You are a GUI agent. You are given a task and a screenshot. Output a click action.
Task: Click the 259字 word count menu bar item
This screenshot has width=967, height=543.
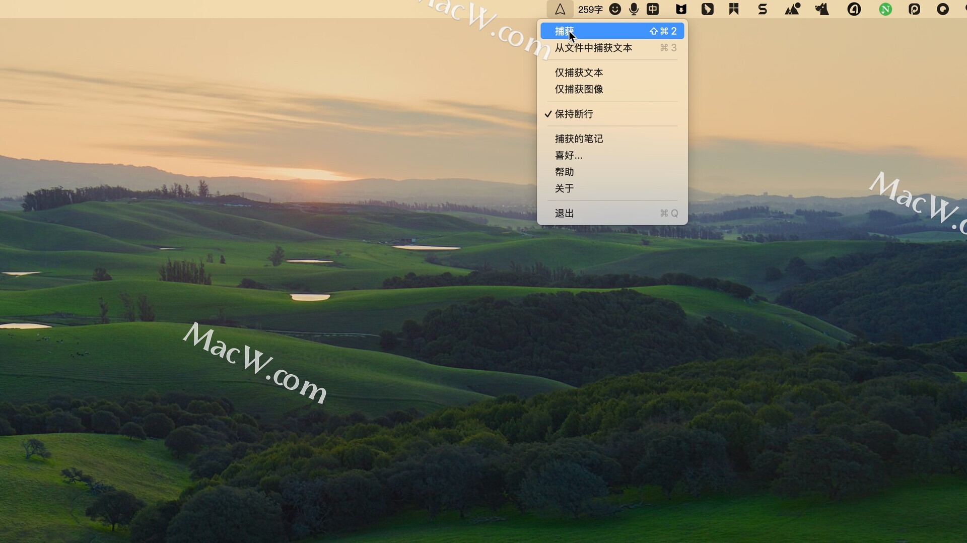point(590,9)
